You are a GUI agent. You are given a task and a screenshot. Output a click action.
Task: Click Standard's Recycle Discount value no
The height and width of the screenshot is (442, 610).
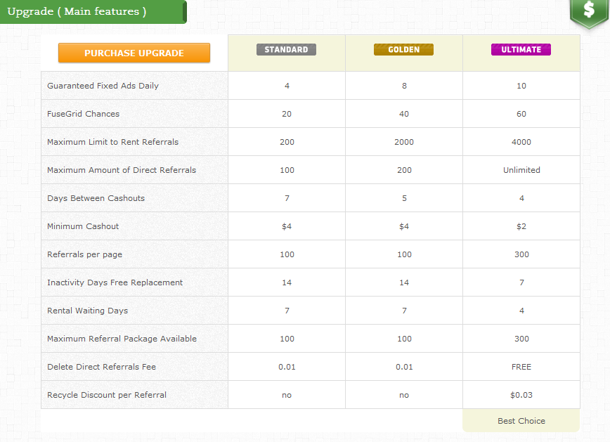[287, 395]
